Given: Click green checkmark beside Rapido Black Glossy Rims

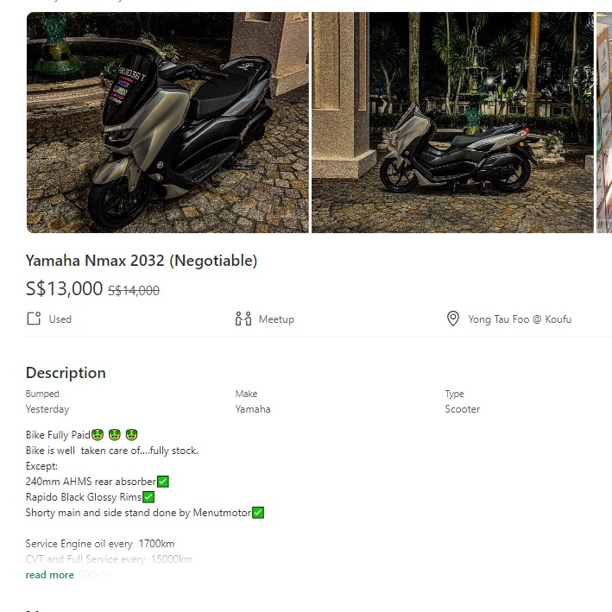Looking at the screenshot, I should (148, 497).
